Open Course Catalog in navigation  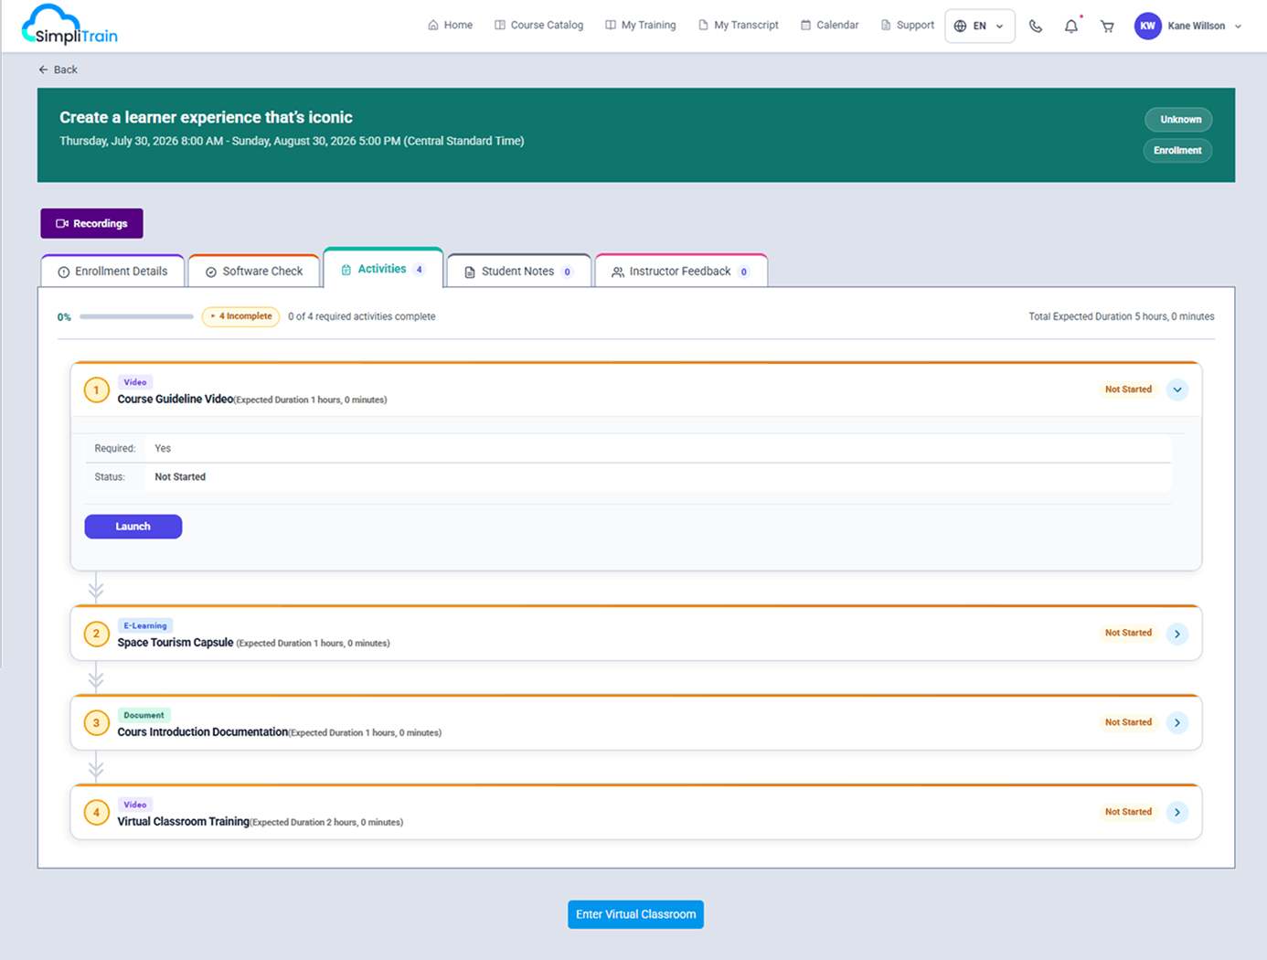click(538, 26)
